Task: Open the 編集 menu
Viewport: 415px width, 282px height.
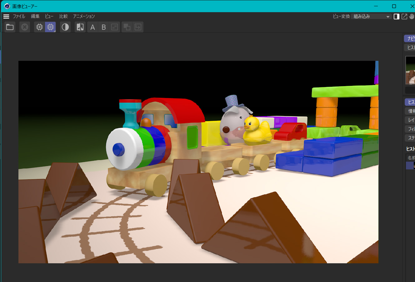Action: [x=35, y=17]
